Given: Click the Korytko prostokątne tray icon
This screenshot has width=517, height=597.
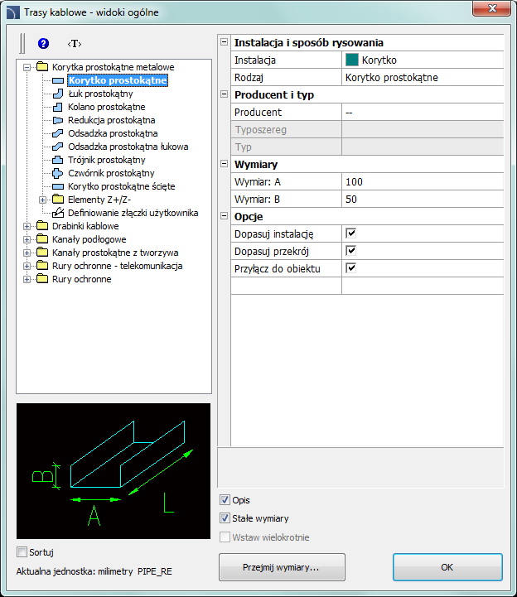Looking at the screenshot, I should (x=57, y=80).
